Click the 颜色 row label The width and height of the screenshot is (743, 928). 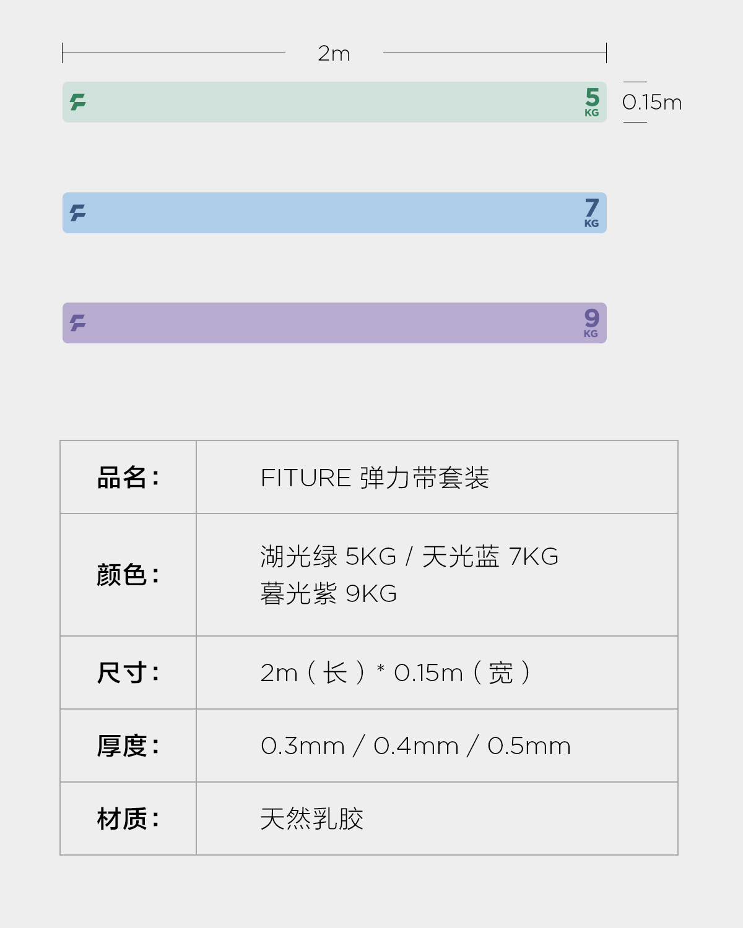click(x=128, y=575)
